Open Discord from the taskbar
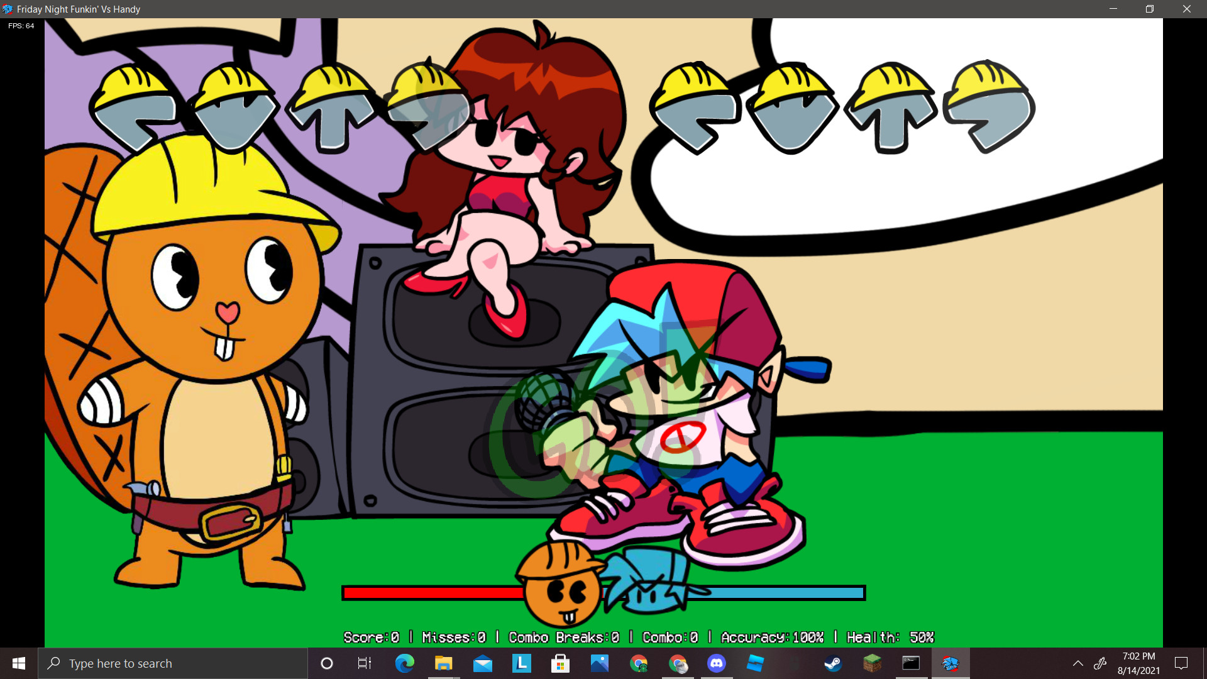The image size is (1207, 679). tap(717, 663)
